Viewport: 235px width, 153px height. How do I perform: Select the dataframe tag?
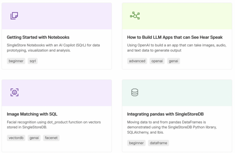coord(159,143)
